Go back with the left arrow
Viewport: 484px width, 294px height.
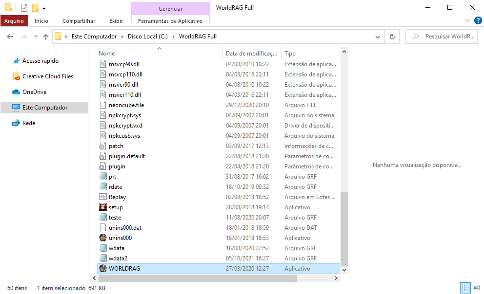(10, 37)
